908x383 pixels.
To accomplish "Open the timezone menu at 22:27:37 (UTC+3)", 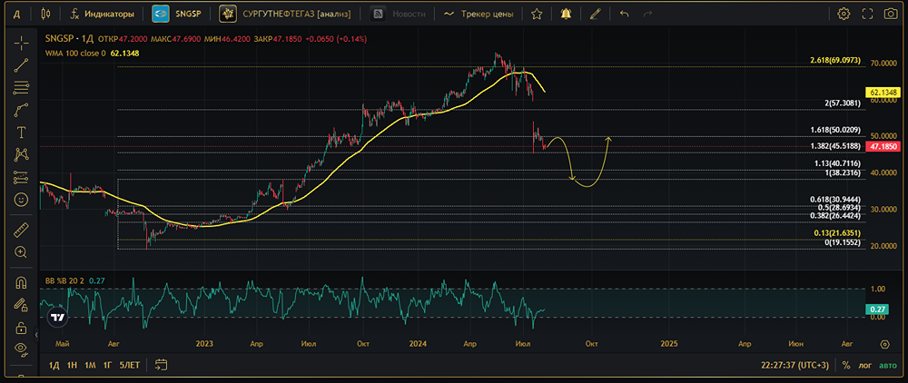I will coord(796,365).
